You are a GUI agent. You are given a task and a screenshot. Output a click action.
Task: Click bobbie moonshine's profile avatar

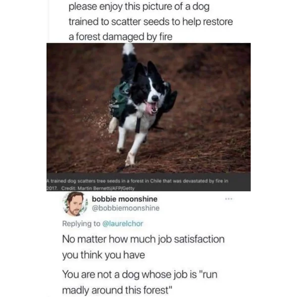click(x=75, y=204)
